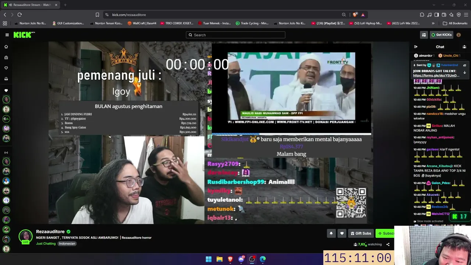Open OBS Studio from the taskbar

click(252, 259)
